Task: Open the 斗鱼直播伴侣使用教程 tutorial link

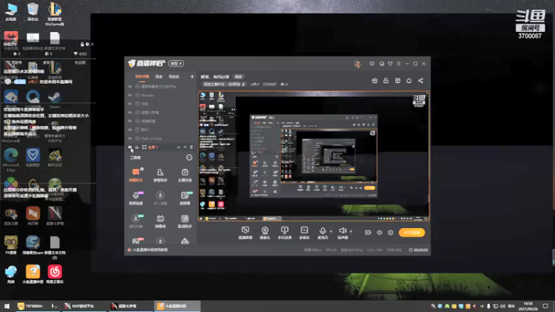Action: pos(150,250)
